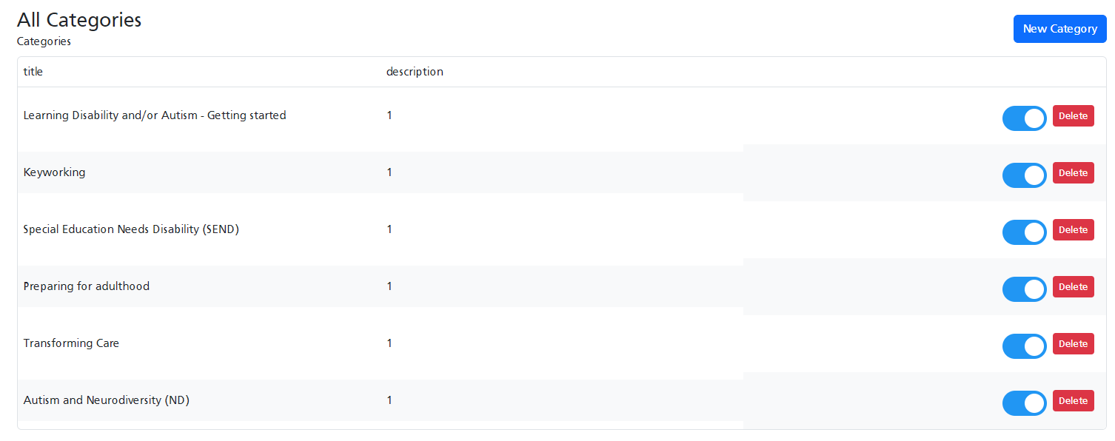This screenshot has width=1115, height=441.
Task: Select the Keyworking row title
Action: click(54, 172)
